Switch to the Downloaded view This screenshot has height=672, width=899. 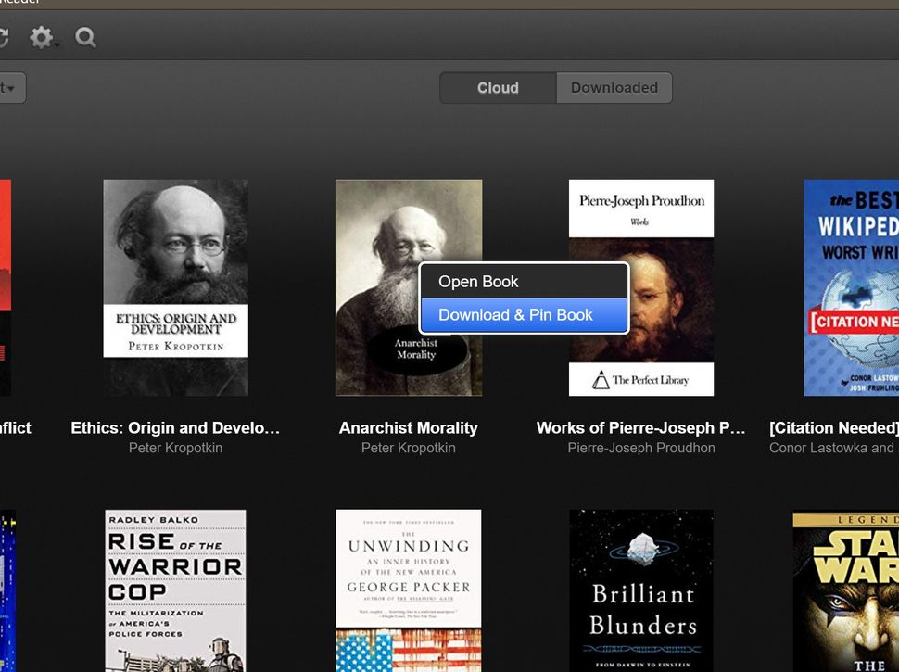[x=614, y=87]
